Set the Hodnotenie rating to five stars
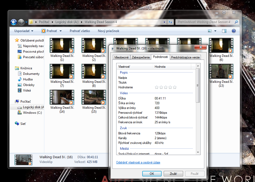 click(x=175, y=87)
